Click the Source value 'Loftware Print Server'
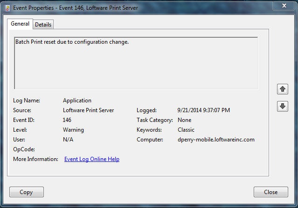This screenshot has width=298, height=208. (x=88, y=110)
